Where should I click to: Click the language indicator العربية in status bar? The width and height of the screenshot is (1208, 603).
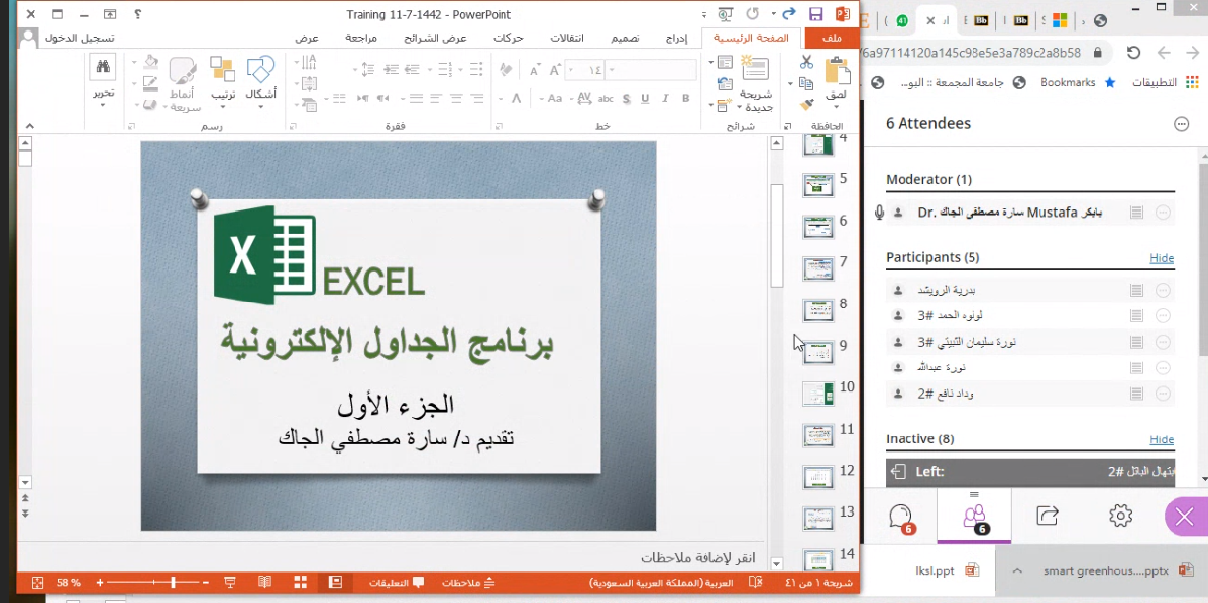[x=661, y=583]
